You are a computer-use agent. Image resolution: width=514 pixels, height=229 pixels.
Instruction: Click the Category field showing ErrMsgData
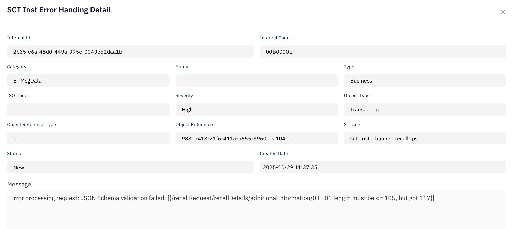tap(88, 80)
